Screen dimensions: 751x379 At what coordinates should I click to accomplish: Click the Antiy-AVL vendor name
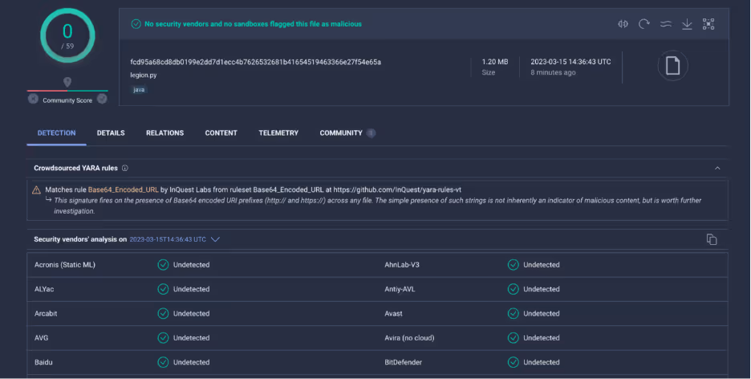pos(400,289)
